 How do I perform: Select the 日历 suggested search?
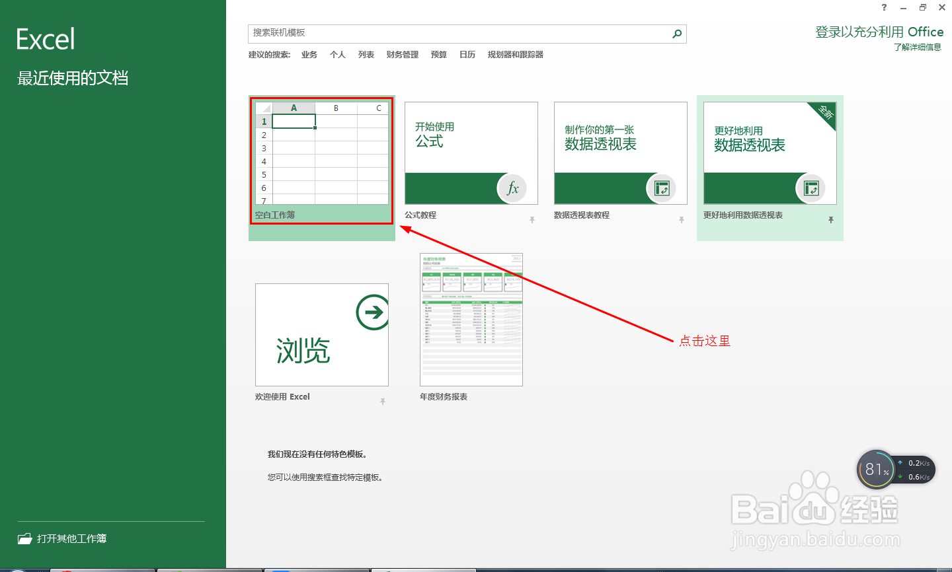tap(467, 55)
